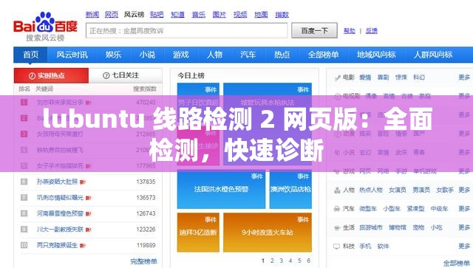
Task: Open the 两只克隆猴诞生 keyword
Action: tap(58, 245)
